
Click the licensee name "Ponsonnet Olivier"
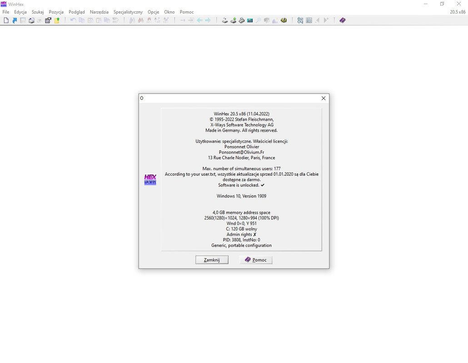click(x=241, y=147)
